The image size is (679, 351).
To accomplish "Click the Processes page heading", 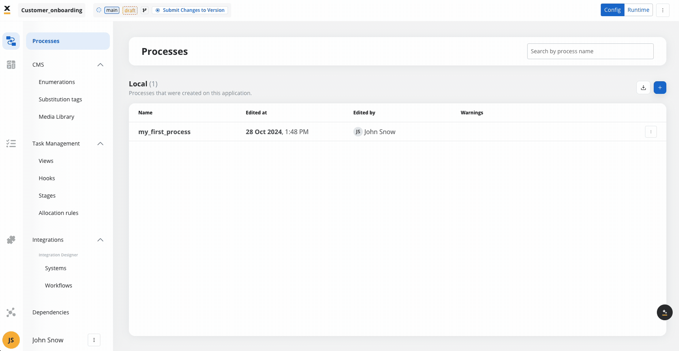I will point(165,52).
